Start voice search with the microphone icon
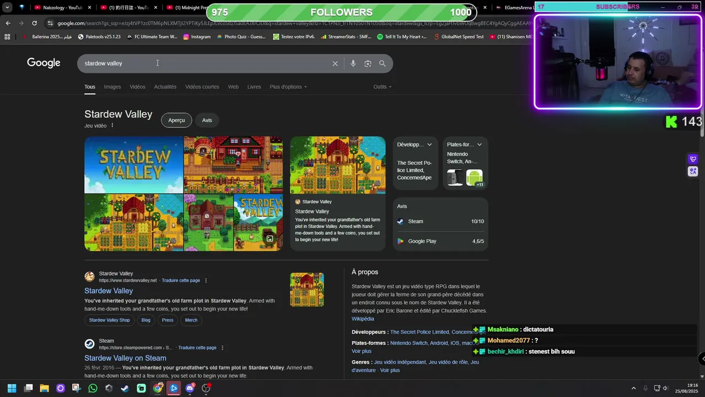Viewport: 705px width, 397px height. click(x=353, y=63)
